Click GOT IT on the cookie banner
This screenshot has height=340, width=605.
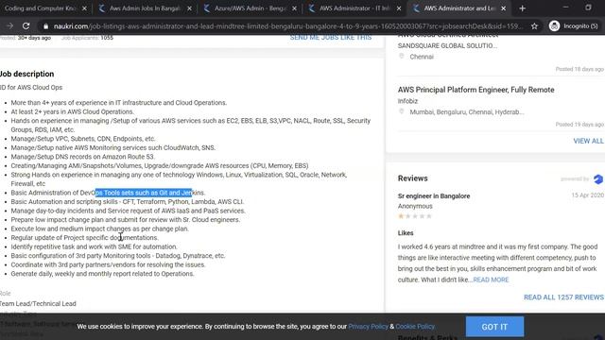pos(494,327)
